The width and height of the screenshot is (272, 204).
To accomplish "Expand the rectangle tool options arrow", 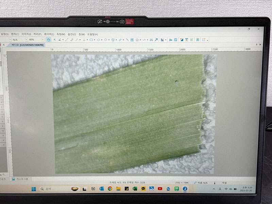I will coord(95,40).
